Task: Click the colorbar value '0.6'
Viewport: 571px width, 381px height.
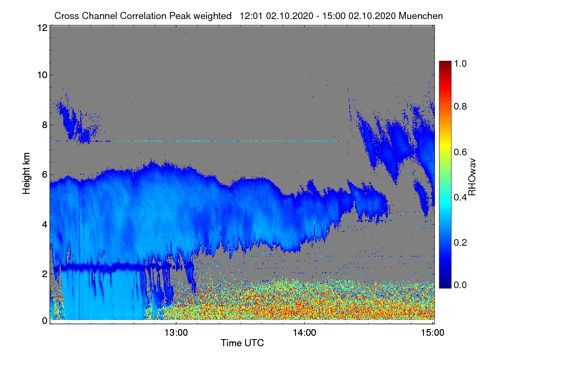Action: [461, 152]
